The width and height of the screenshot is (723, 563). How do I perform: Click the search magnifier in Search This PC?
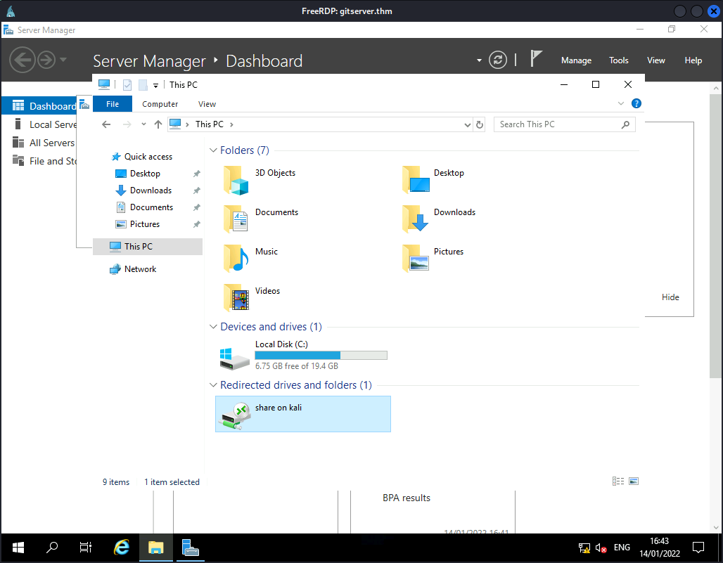point(626,124)
